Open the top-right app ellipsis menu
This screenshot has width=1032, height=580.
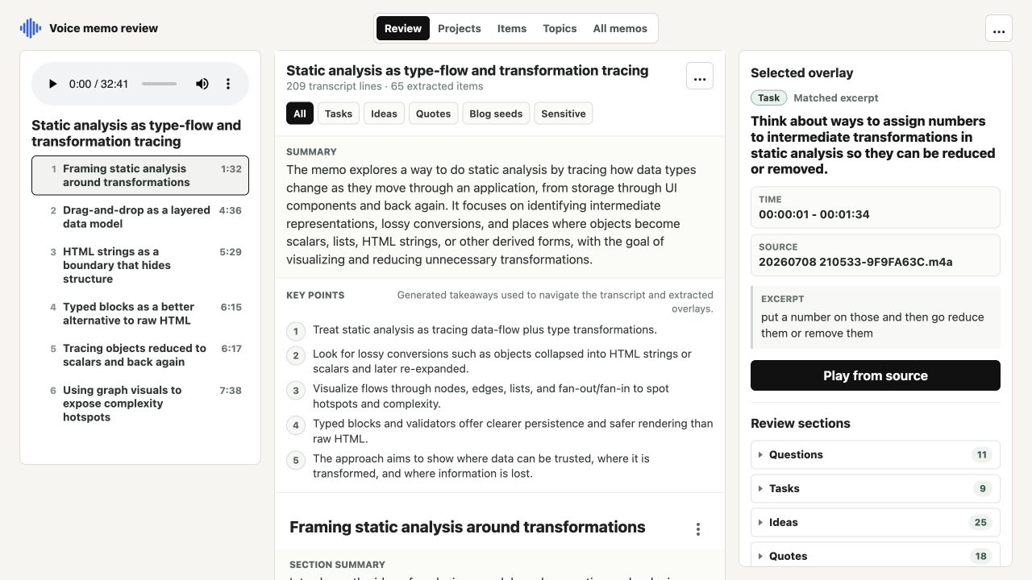click(x=999, y=28)
